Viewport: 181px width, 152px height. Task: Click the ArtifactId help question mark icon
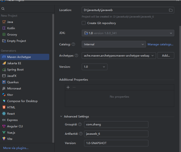[81, 134]
